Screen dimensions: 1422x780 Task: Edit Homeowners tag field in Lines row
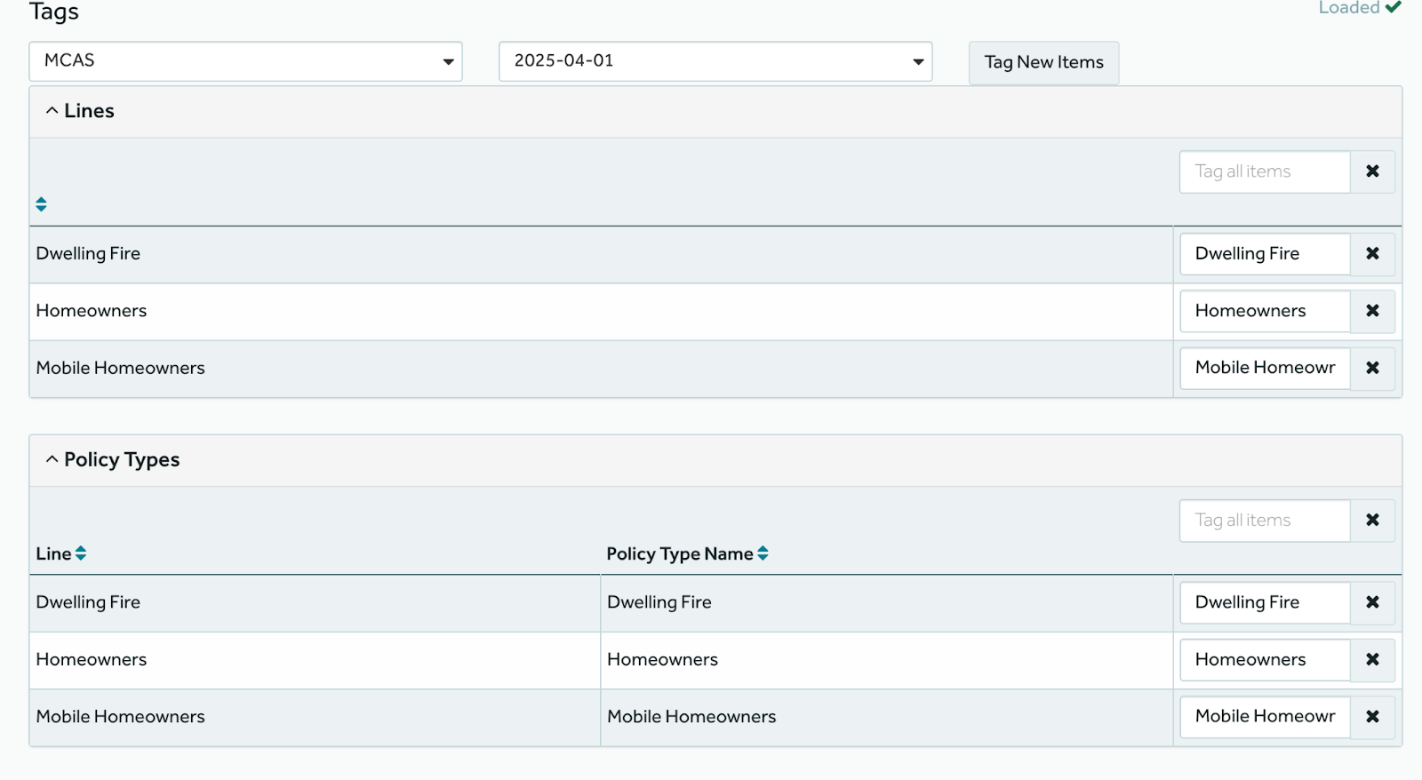pyautogui.click(x=1264, y=311)
